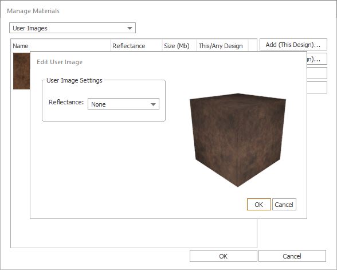Click the third partially hidden button on the right
This screenshot has width=337, height=270.
click(317, 73)
